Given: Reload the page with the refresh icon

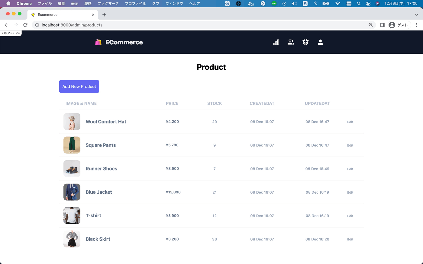Looking at the screenshot, I should (25, 25).
